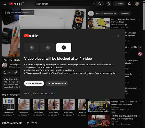Screen dimensions: 145x128
Task: Click Allow YouTube Ads
Action: (x=34, y=83)
